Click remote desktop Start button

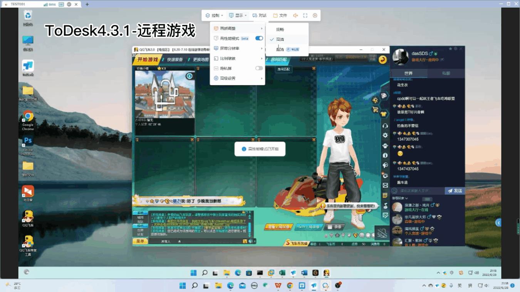point(193,273)
